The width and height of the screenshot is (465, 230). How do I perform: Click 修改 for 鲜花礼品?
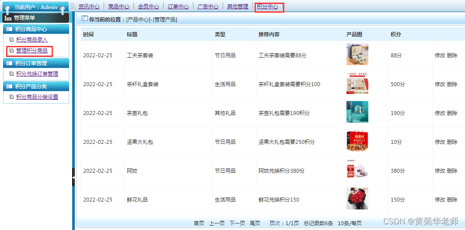coord(440,200)
